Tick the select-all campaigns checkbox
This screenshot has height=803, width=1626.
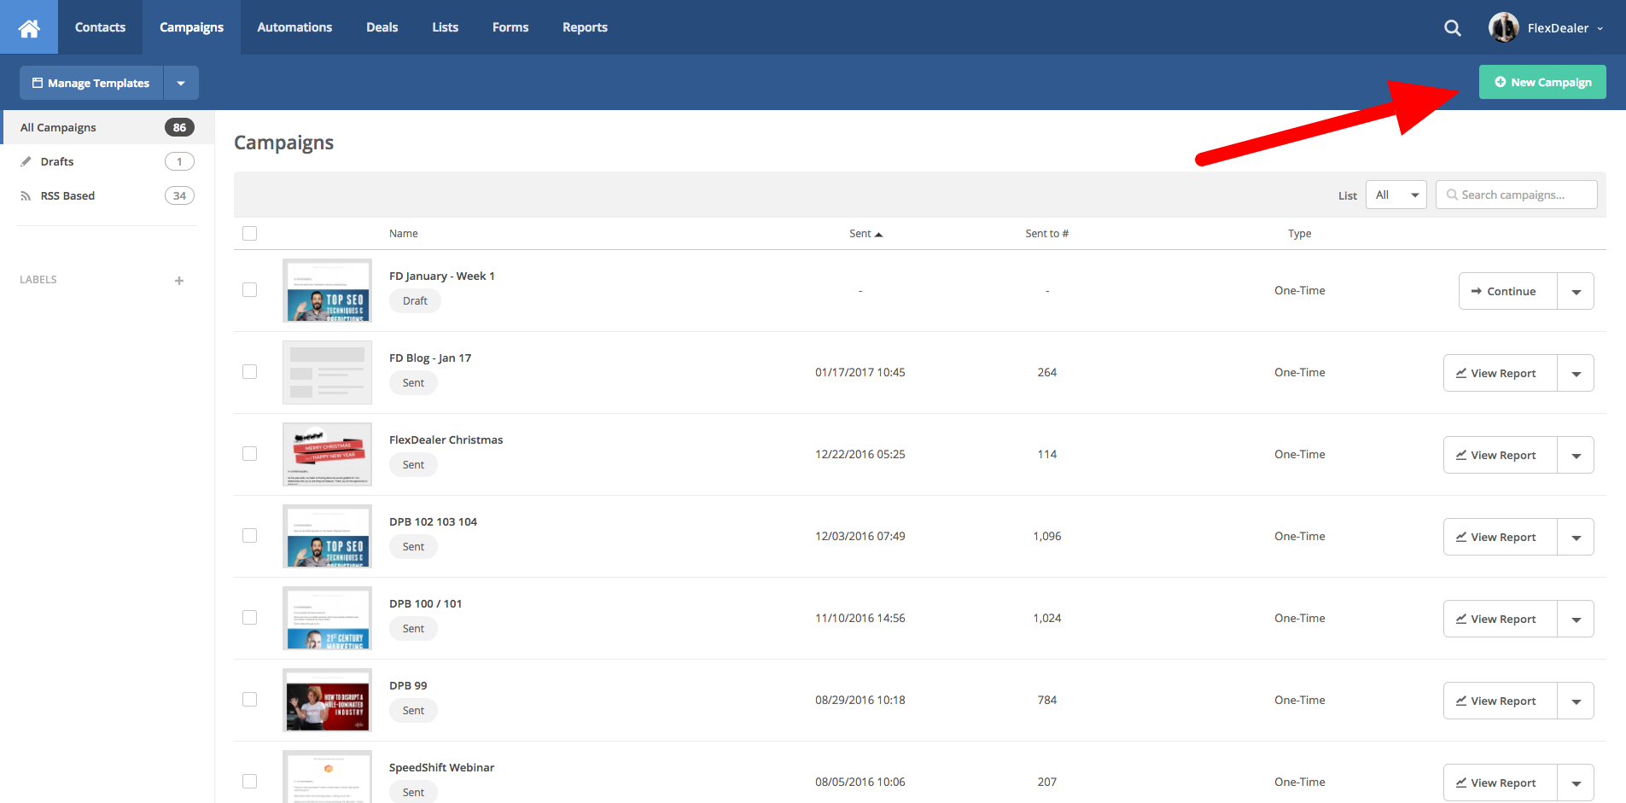[x=249, y=233]
